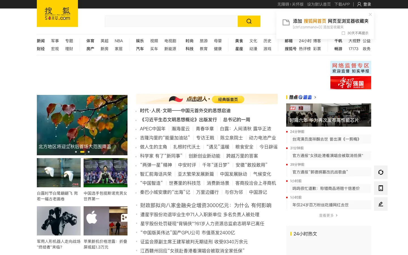
Task: Click 无障碍 accessibility link
Action: pos(283,4)
